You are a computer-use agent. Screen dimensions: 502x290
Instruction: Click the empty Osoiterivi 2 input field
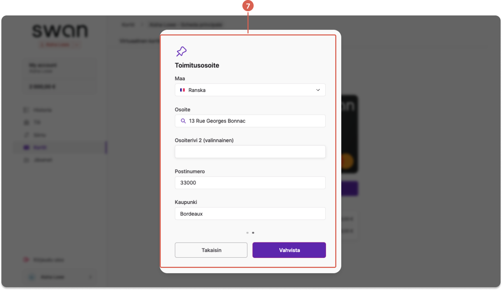[250, 152]
